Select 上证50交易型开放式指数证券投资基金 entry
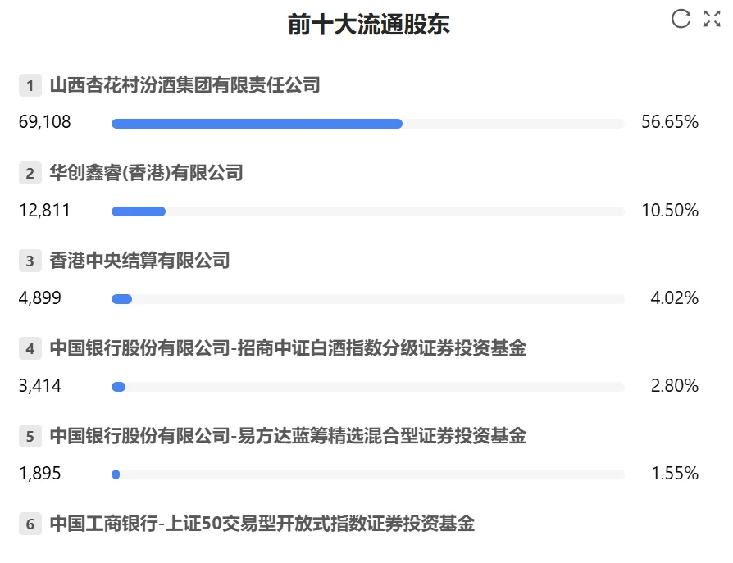Image resolution: width=733 pixels, height=563 pixels. [x=262, y=524]
